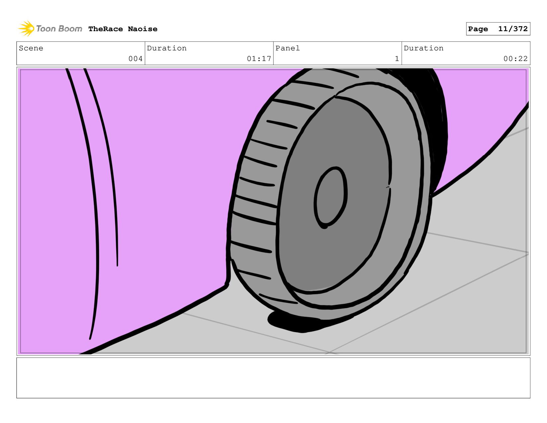Click the page number "Page 11/372"
This screenshot has width=547, height=423.
coord(498,29)
